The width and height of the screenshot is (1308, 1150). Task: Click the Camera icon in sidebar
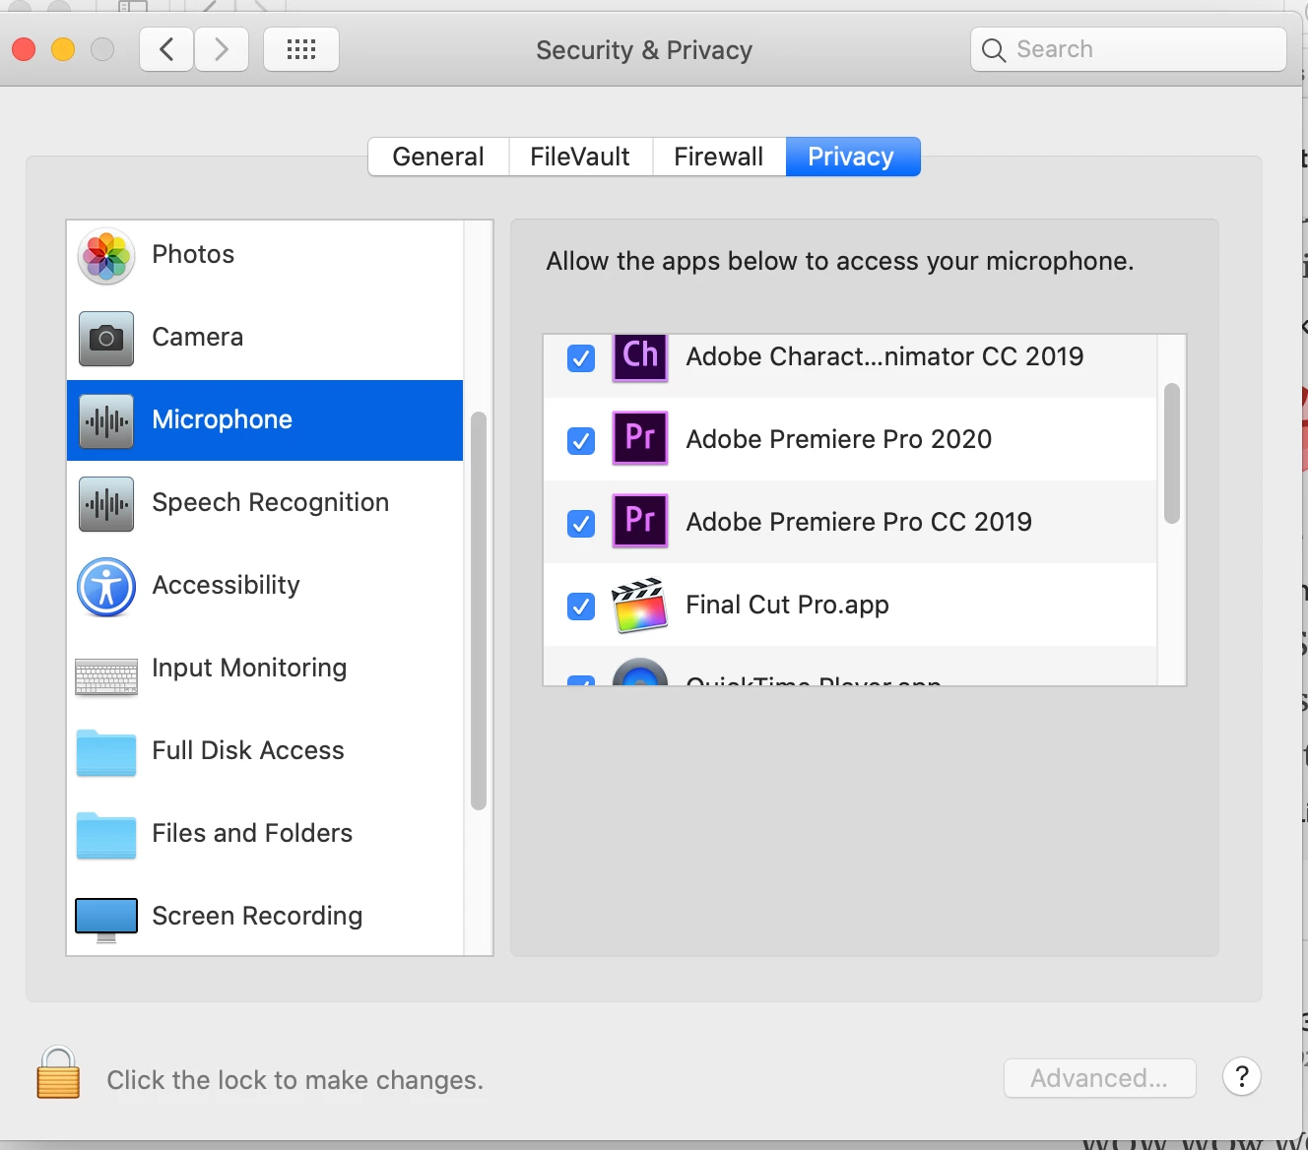point(106,339)
